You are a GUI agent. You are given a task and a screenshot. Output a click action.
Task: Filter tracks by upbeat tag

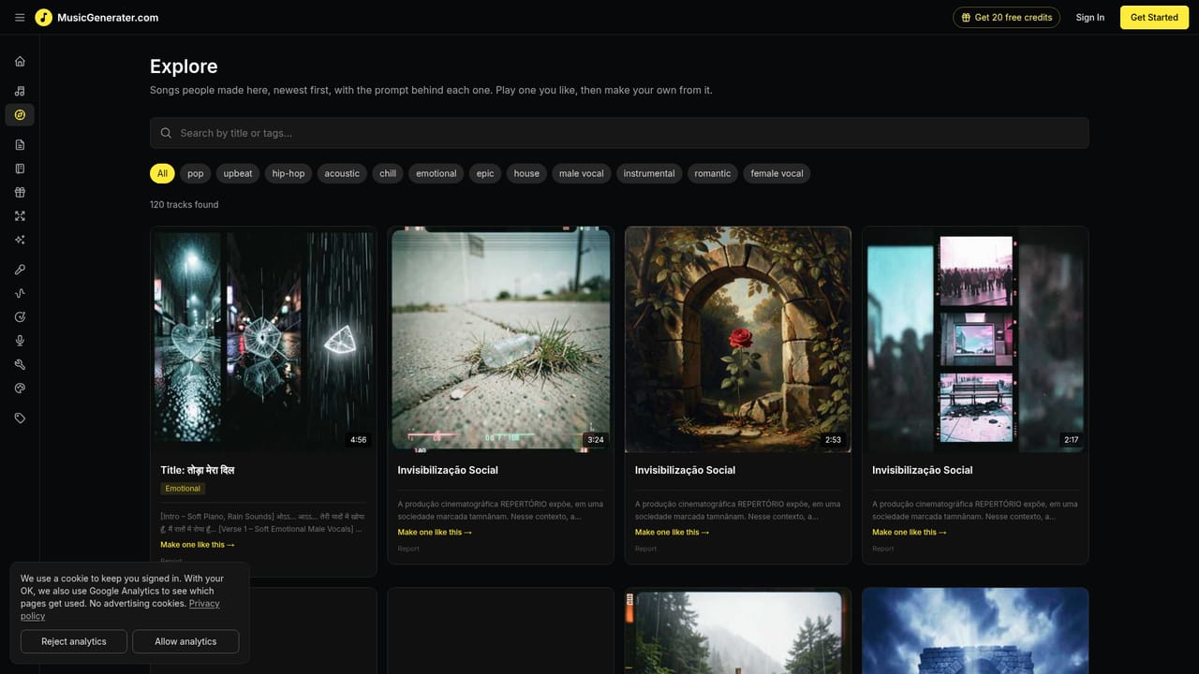click(x=238, y=173)
